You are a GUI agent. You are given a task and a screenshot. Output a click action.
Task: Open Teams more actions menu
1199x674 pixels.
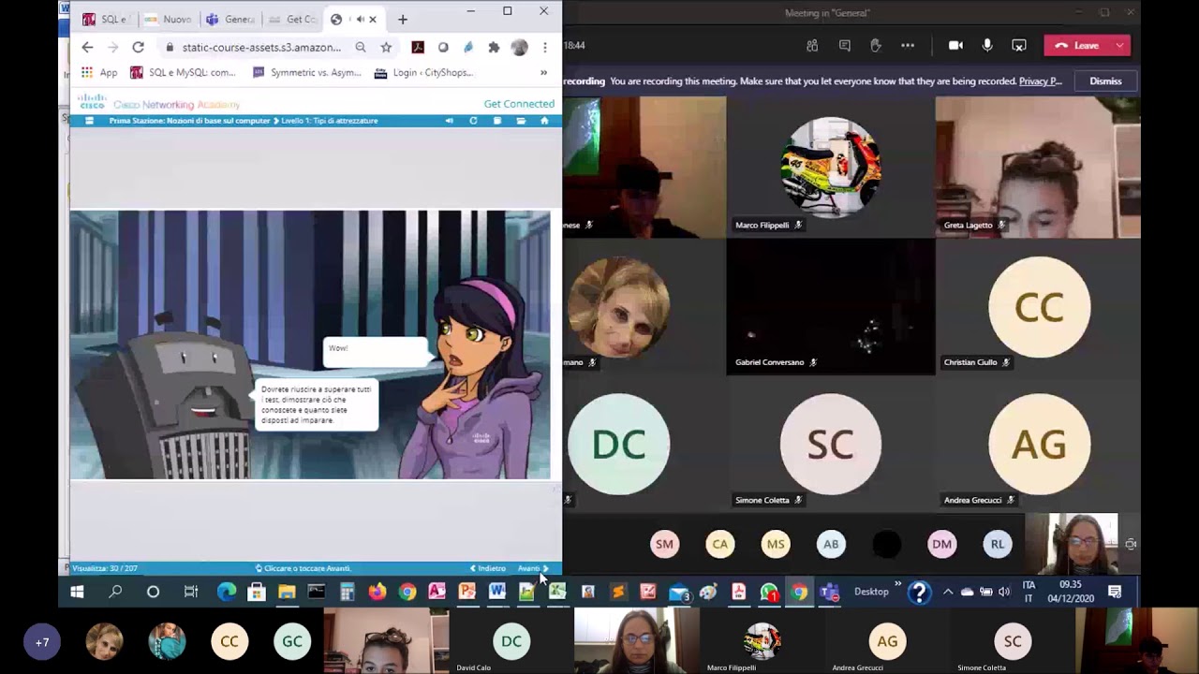pyautogui.click(x=908, y=45)
